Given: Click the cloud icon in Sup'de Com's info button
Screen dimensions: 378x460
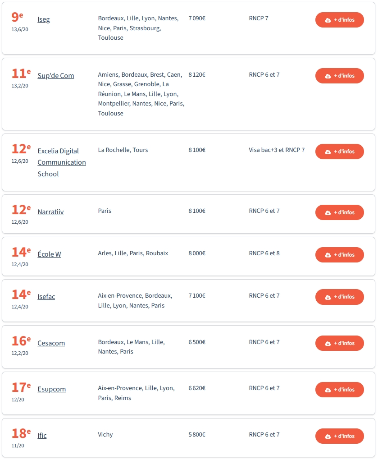Looking at the screenshot, I should 328,76.
